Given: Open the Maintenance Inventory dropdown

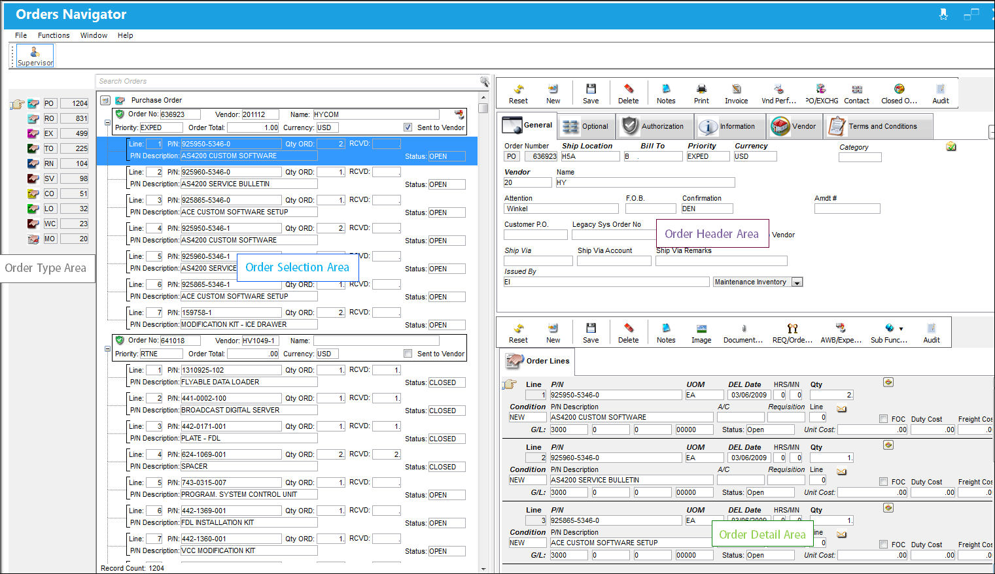Looking at the screenshot, I should 797,282.
